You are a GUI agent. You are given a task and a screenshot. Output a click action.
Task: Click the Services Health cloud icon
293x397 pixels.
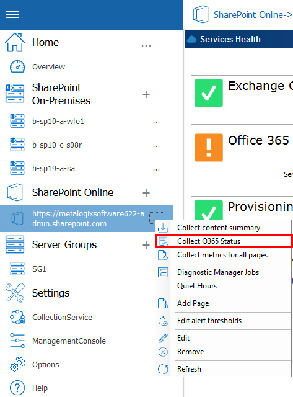click(x=191, y=39)
